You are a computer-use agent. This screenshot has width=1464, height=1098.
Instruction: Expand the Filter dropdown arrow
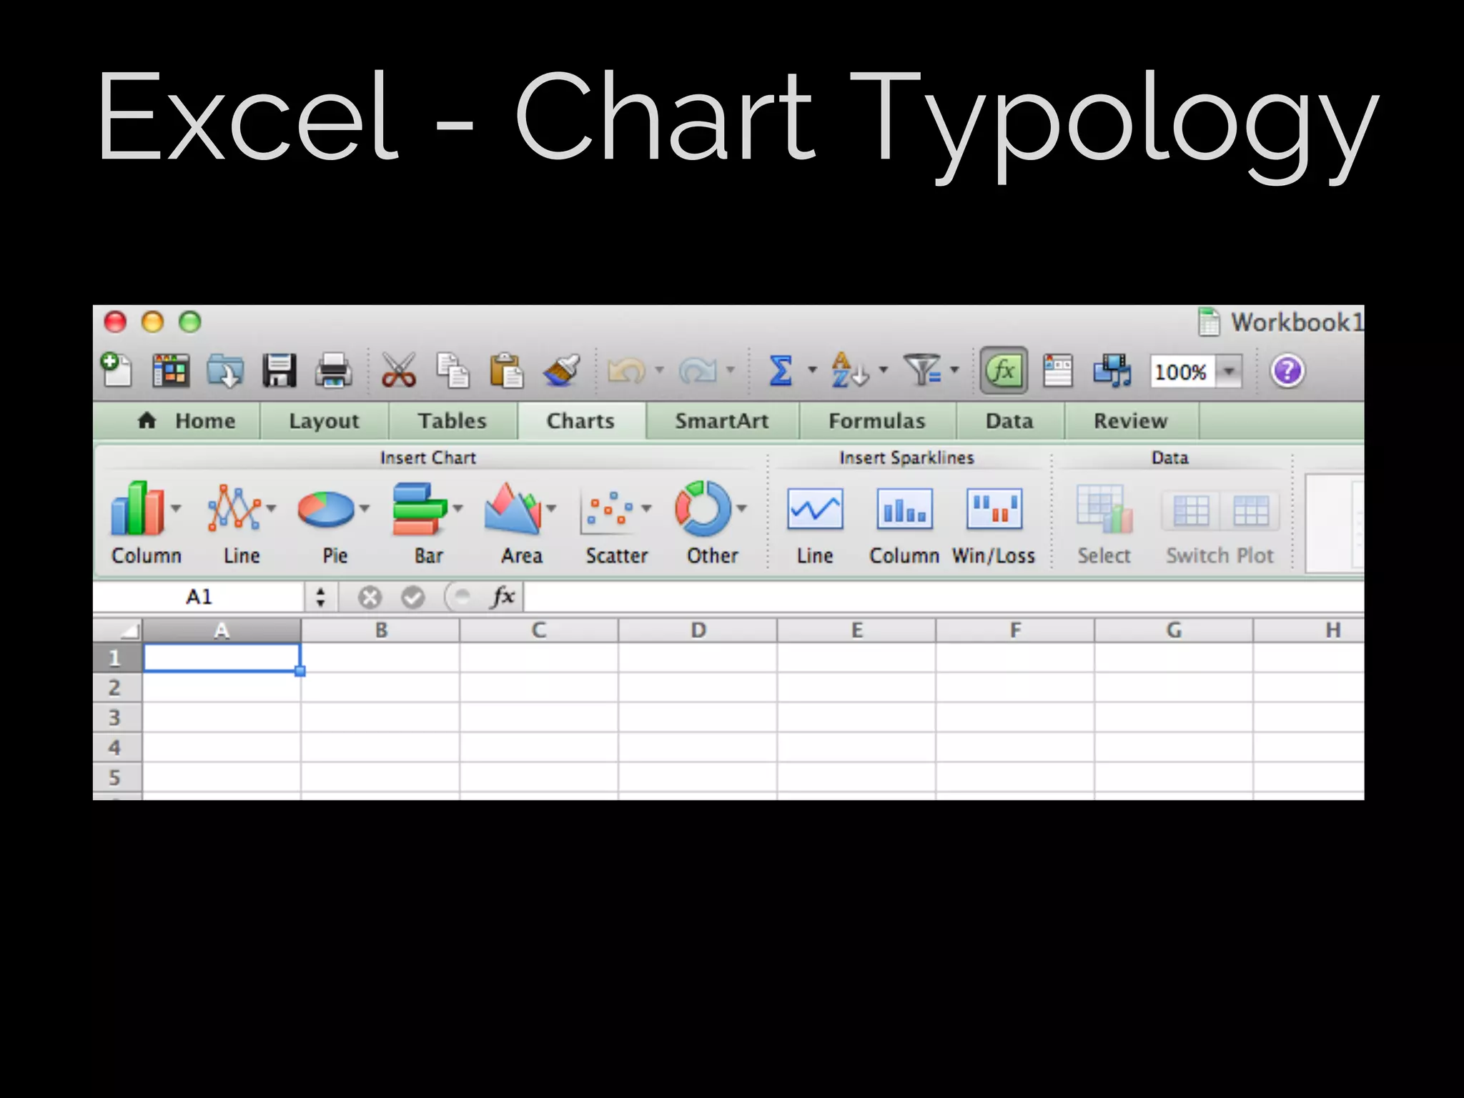coord(954,370)
